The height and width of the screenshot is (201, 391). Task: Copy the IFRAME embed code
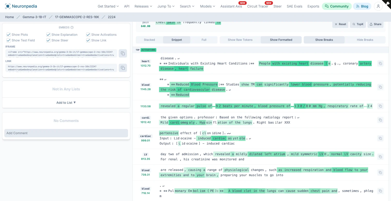pyautogui.click(x=123, y=53)
